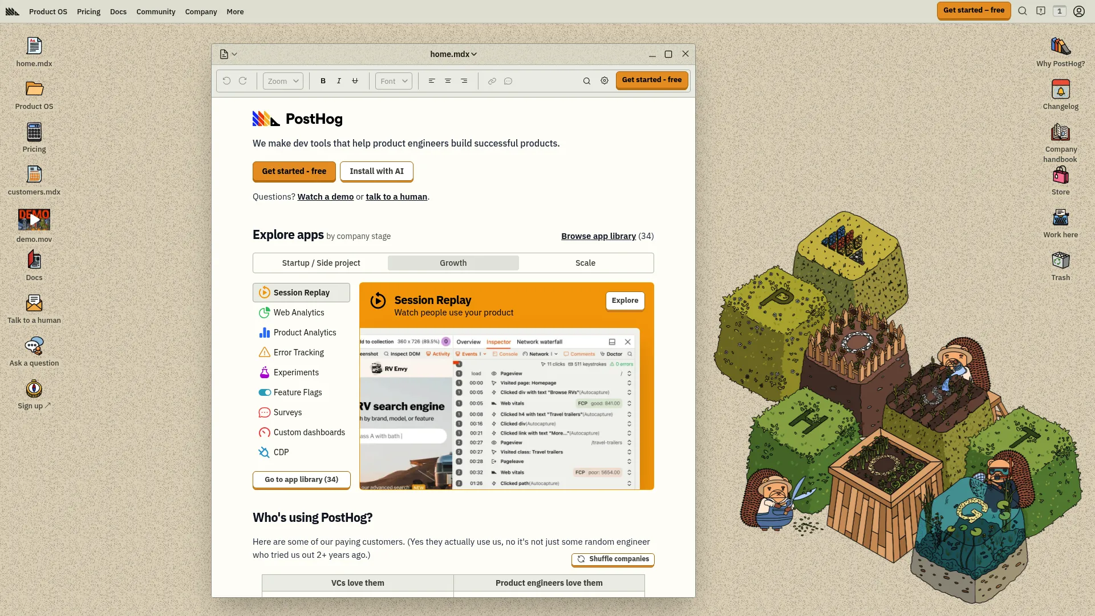The height and width of the screenshot is (616, 1095).
Task: Click the Feature Flags icon in the app list
Action: click(264, 392)
